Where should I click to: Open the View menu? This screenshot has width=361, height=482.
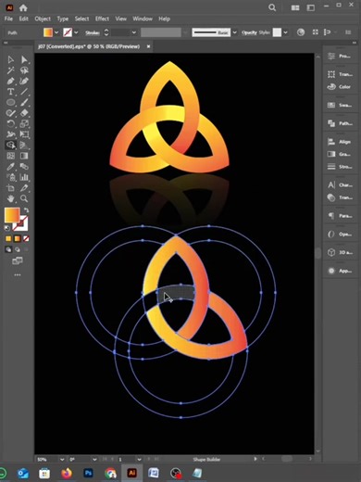coord(121,19)
